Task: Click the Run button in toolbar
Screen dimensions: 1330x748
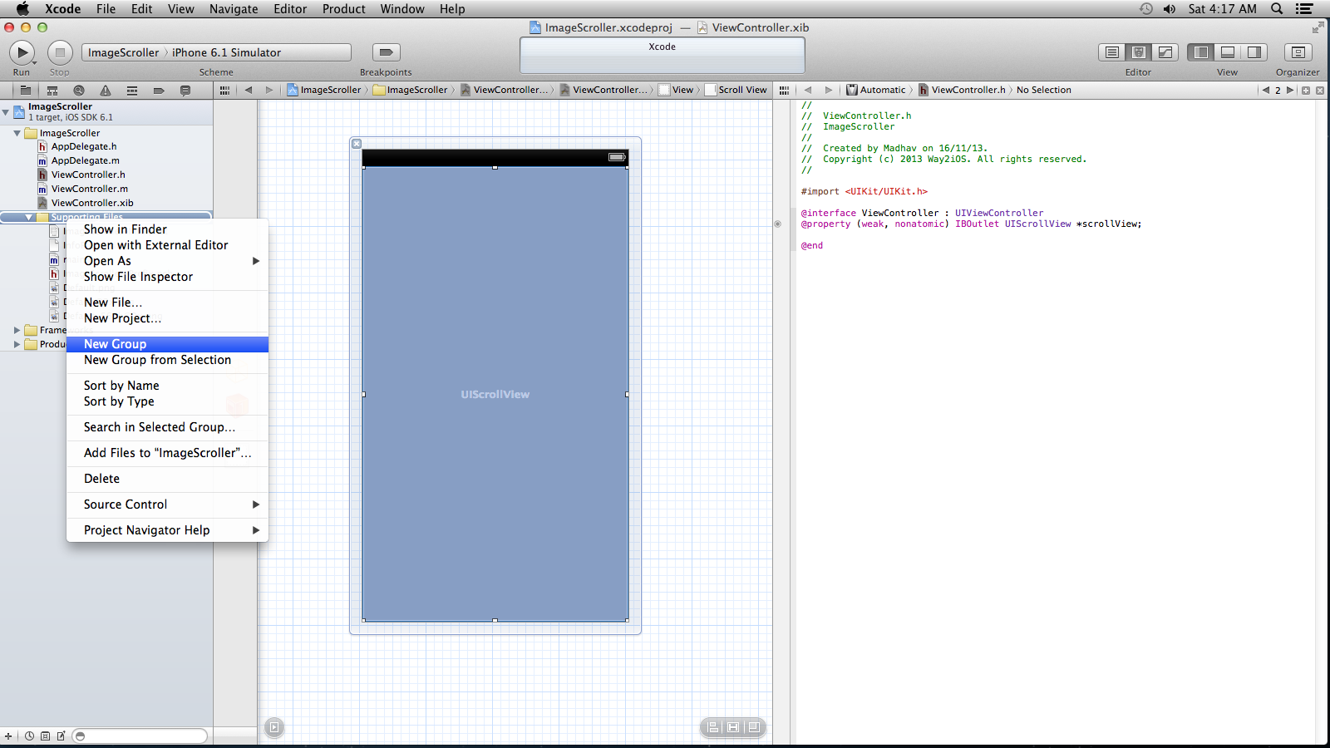Action: coord(21,52)
